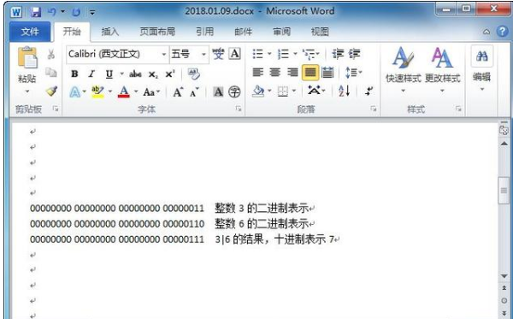The width and height of the screenshot is (513, 319).
Task: Click the Cut scissors icon
Action: (x=51, y=55)
